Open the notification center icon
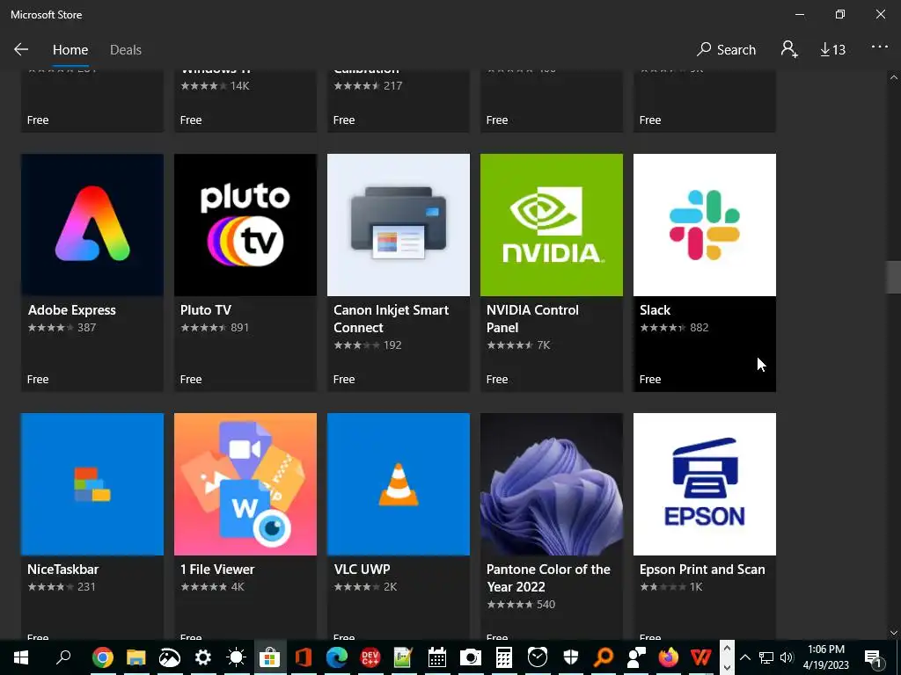901x675 pixels. pyautogui.click(x=873, y=657)
